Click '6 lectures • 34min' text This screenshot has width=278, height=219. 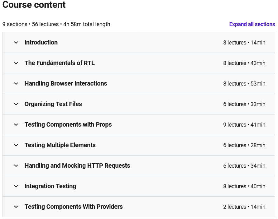point(244,166)
